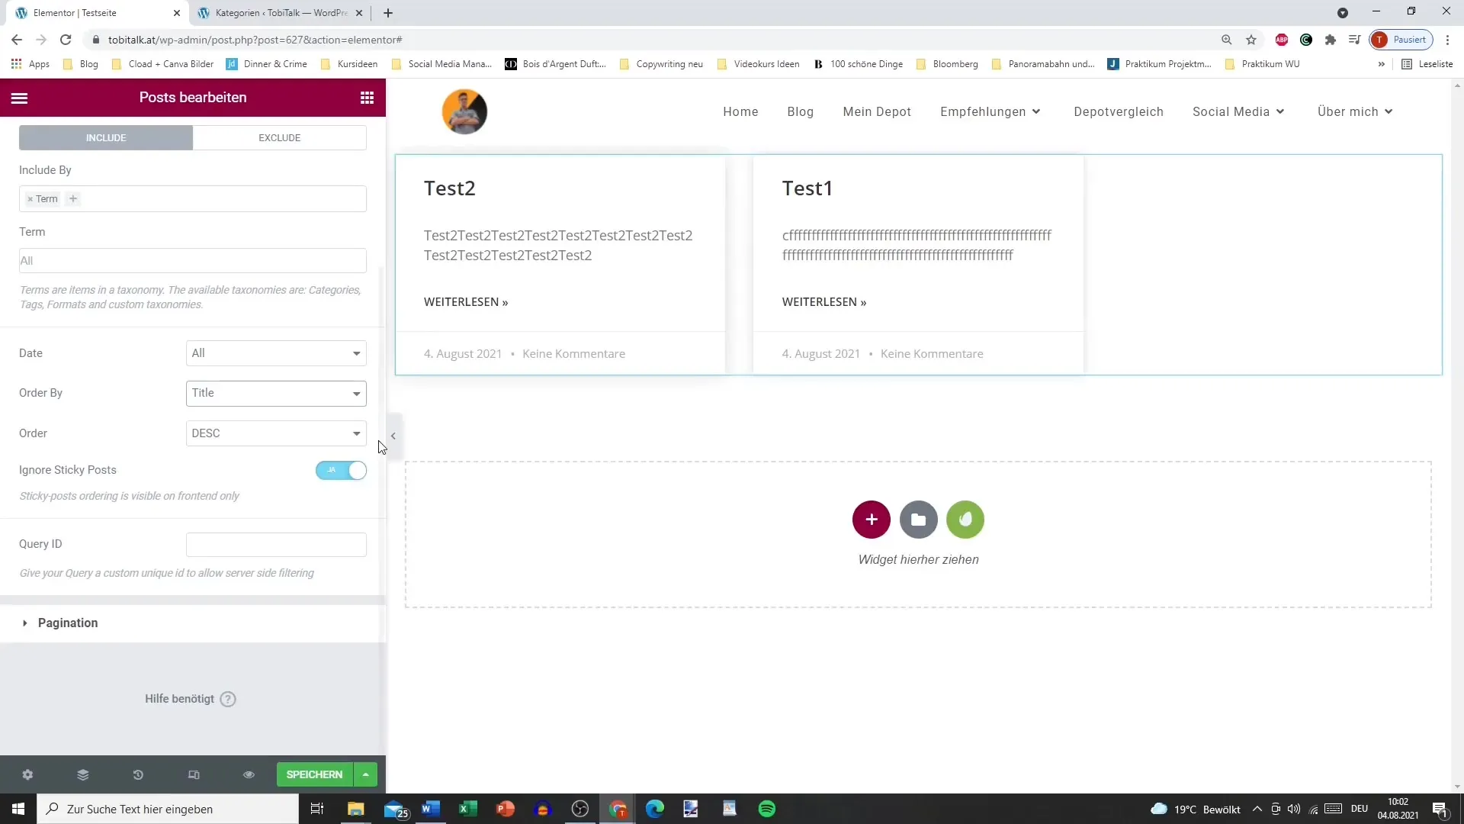The height and width of the screenshot is (824, 1464).
Task: Click the browser address bar URL
Action: (255, 40)
